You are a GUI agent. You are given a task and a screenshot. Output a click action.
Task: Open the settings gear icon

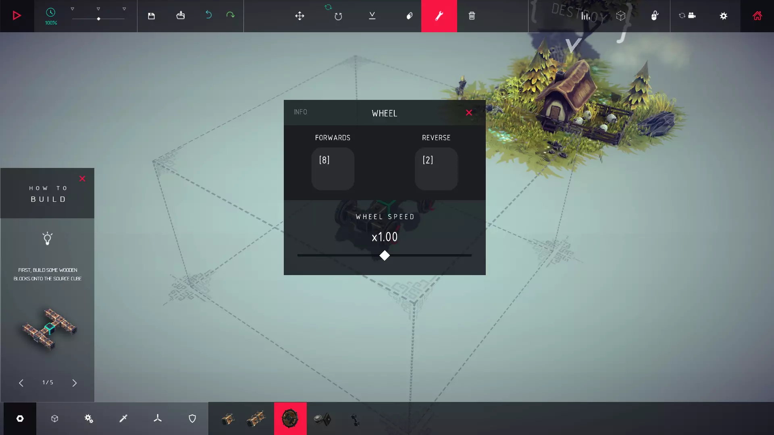724,16
